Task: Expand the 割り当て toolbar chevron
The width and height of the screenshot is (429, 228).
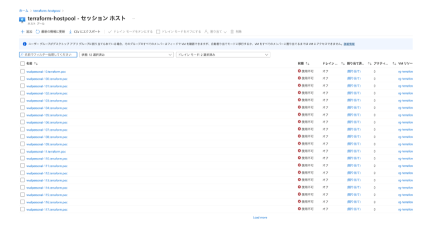Action: (225, 32)
